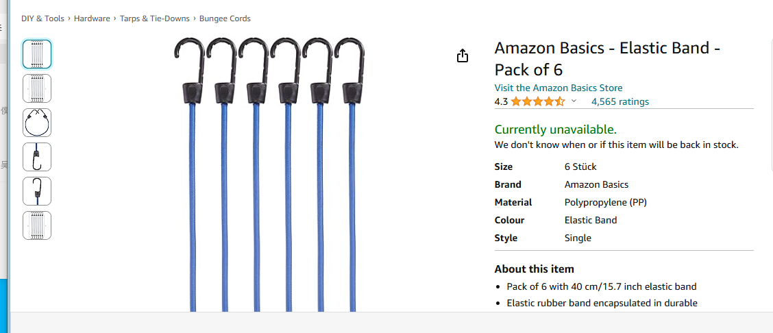The width and height of the screenshot is (773, 333).
Task: Select thumbnail with hook pointing upward
Action: tap(37, 191)
